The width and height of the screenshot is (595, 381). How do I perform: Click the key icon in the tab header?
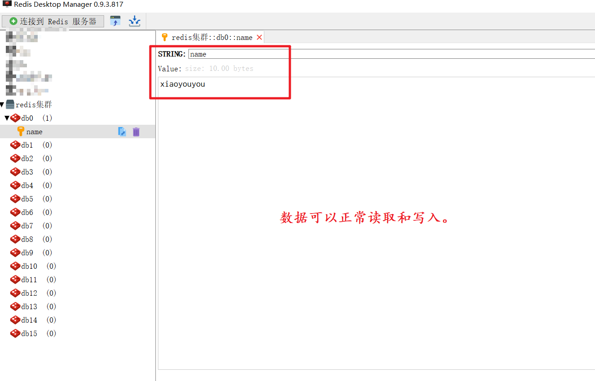165,37
